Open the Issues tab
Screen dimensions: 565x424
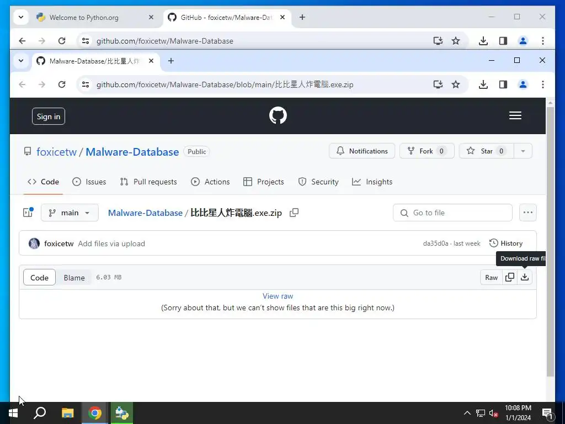pyautogui.click(x=89, y=182)
